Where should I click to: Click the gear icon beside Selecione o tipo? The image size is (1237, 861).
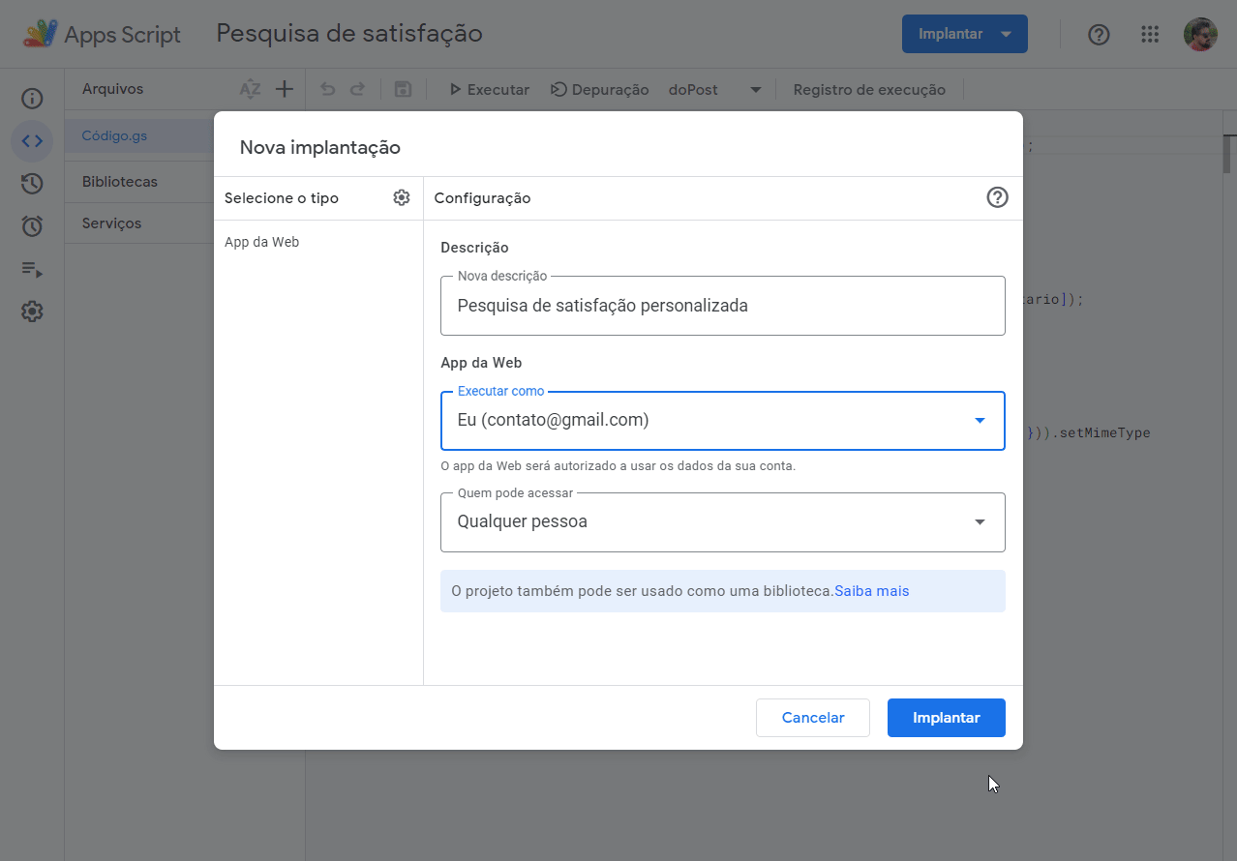click(x=402, y=197)
